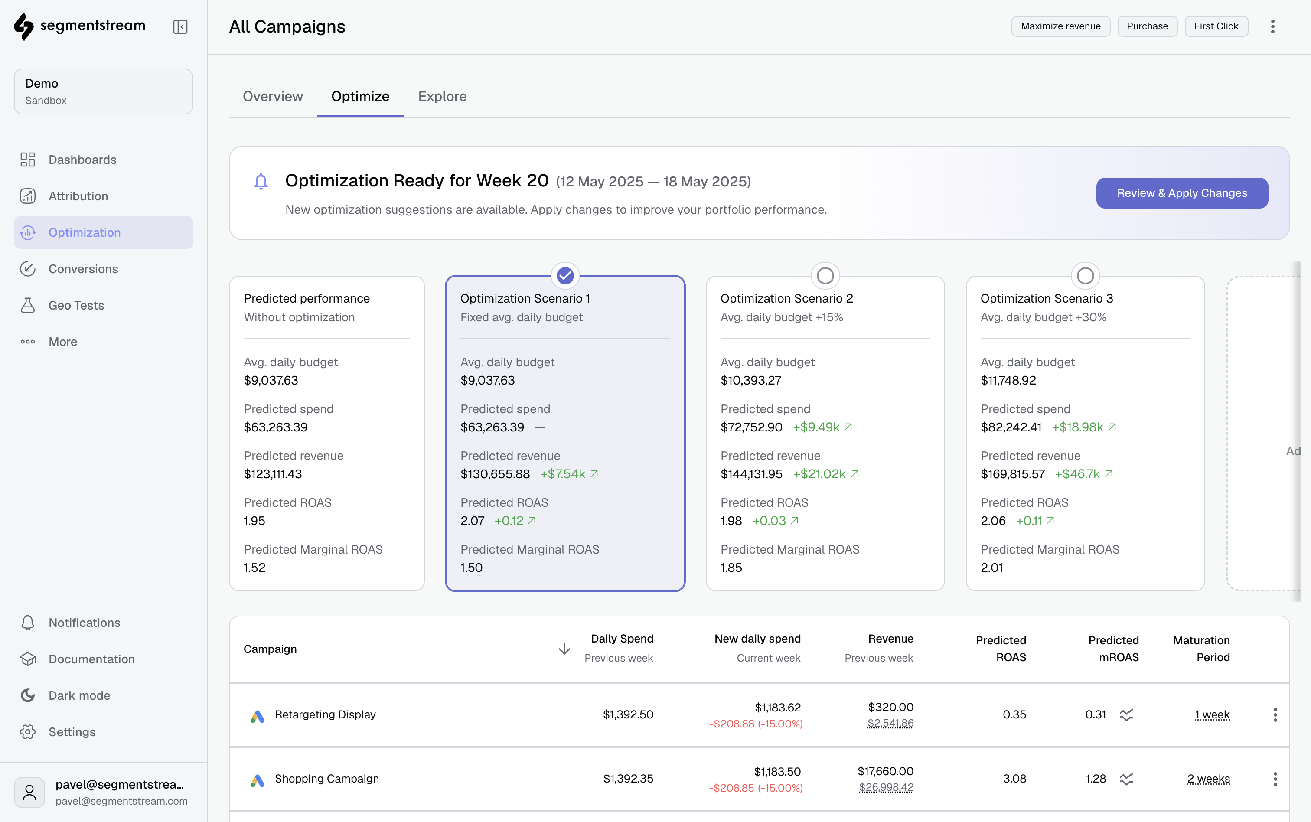Click the bell icon in optimization banner
Image resolution: width=1311 pixels, height=822 pixels.
[261, 181]
